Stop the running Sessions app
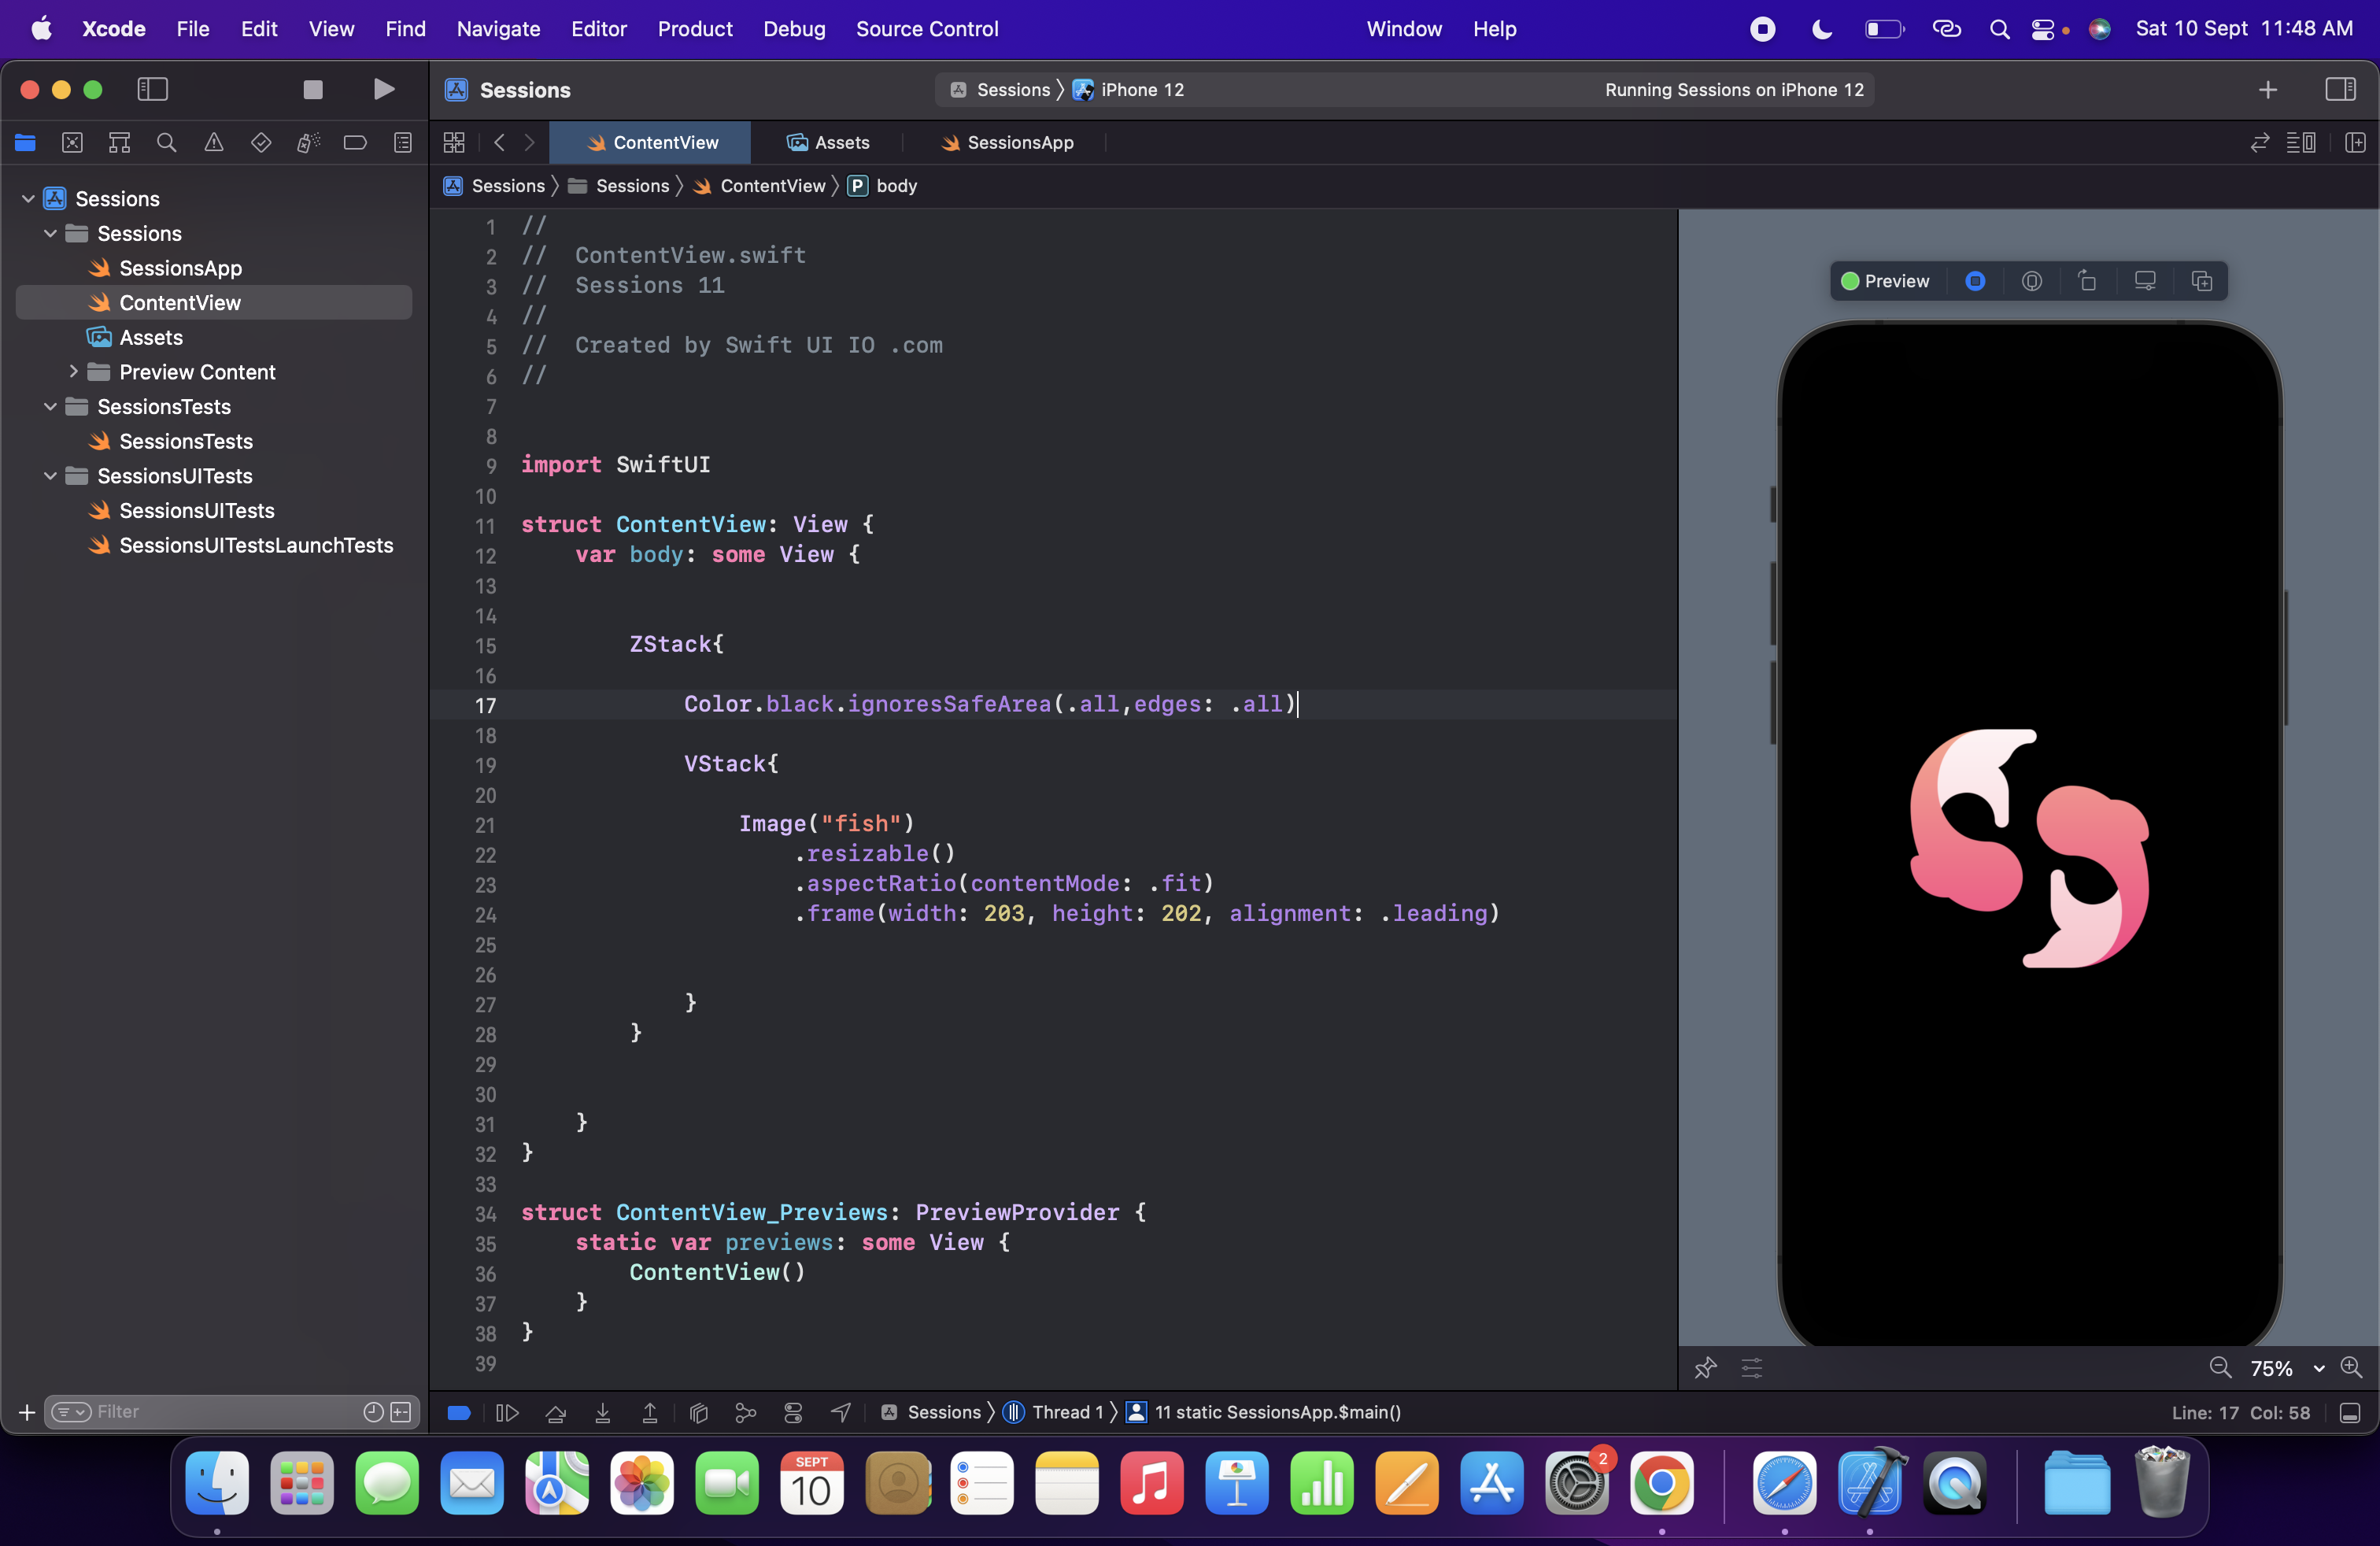This screenshot has width=2380, height=1546. tap(313, 90)
